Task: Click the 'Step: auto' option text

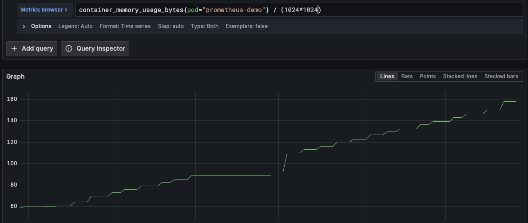Action: (171, 26)
